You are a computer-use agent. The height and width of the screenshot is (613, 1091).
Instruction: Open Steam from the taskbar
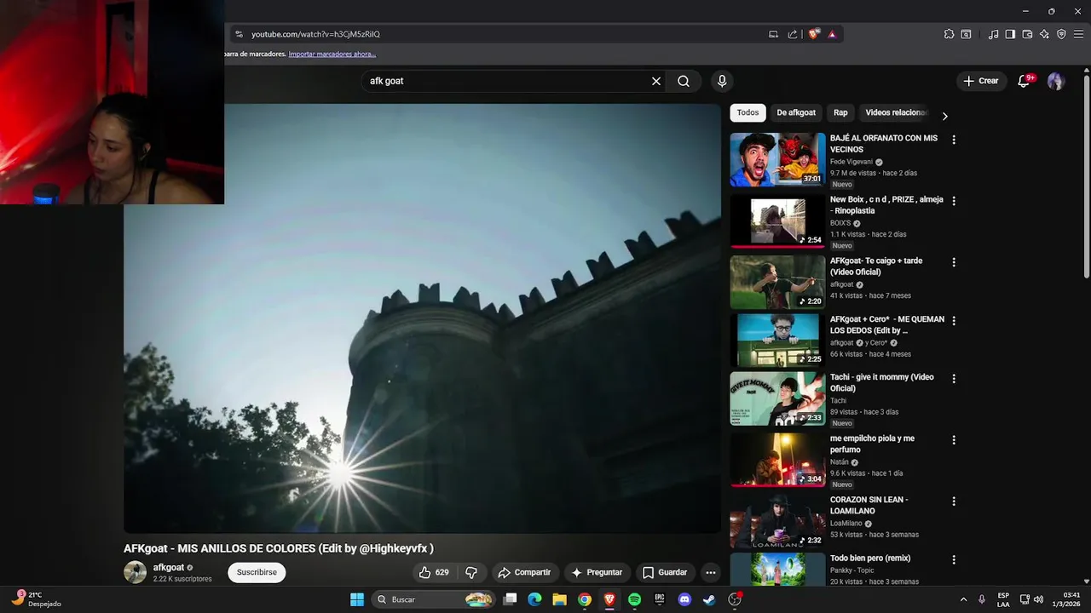[708, 599]
